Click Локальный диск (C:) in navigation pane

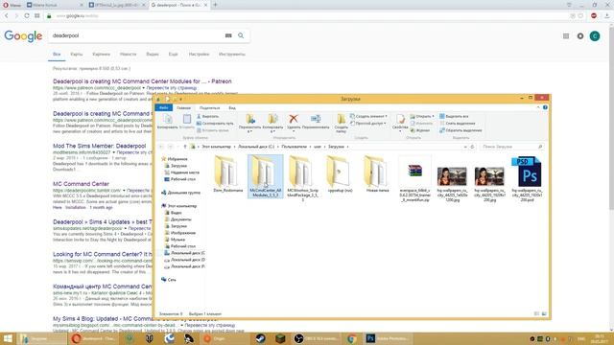coord(188,253)
